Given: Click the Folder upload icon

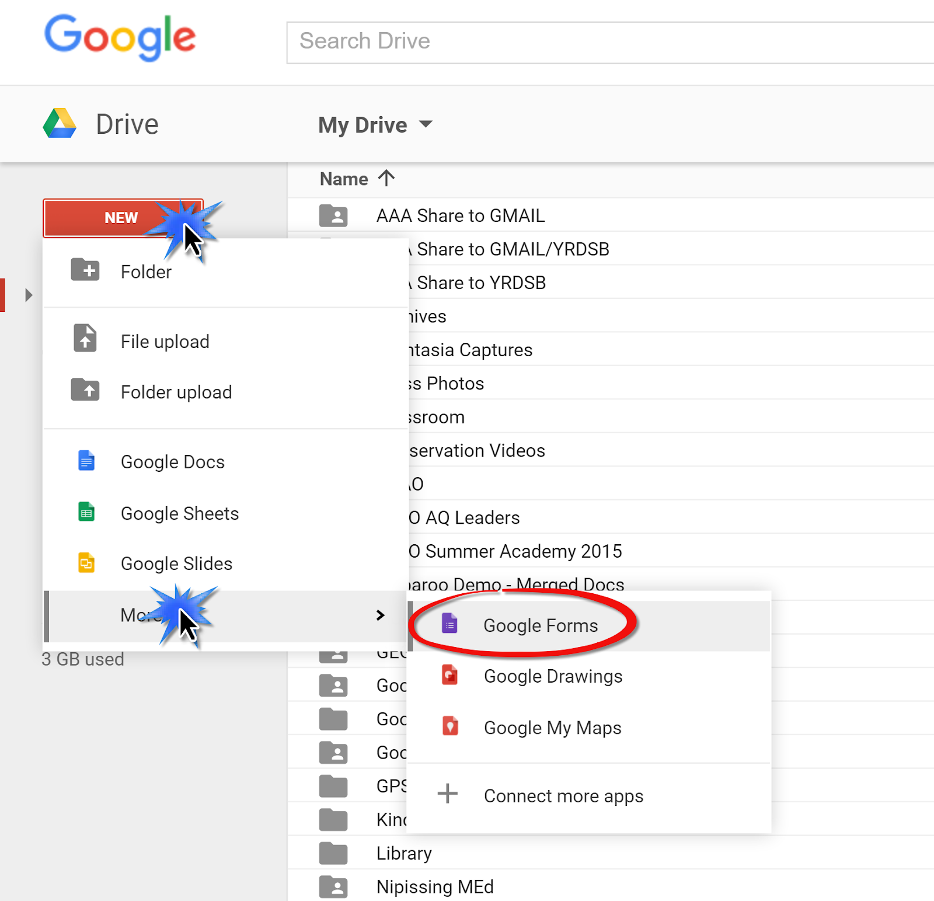Looking at the screenshot, I should 85,389.
